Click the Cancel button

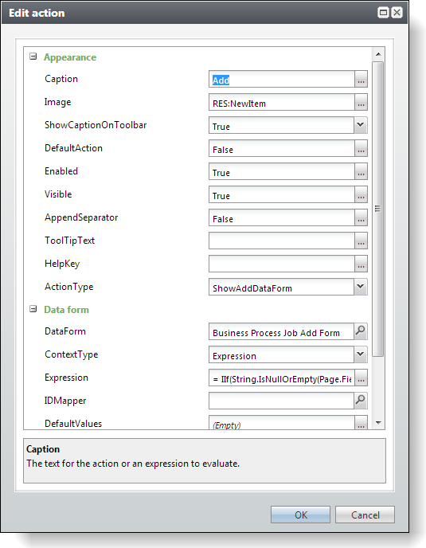click(365, 515)
